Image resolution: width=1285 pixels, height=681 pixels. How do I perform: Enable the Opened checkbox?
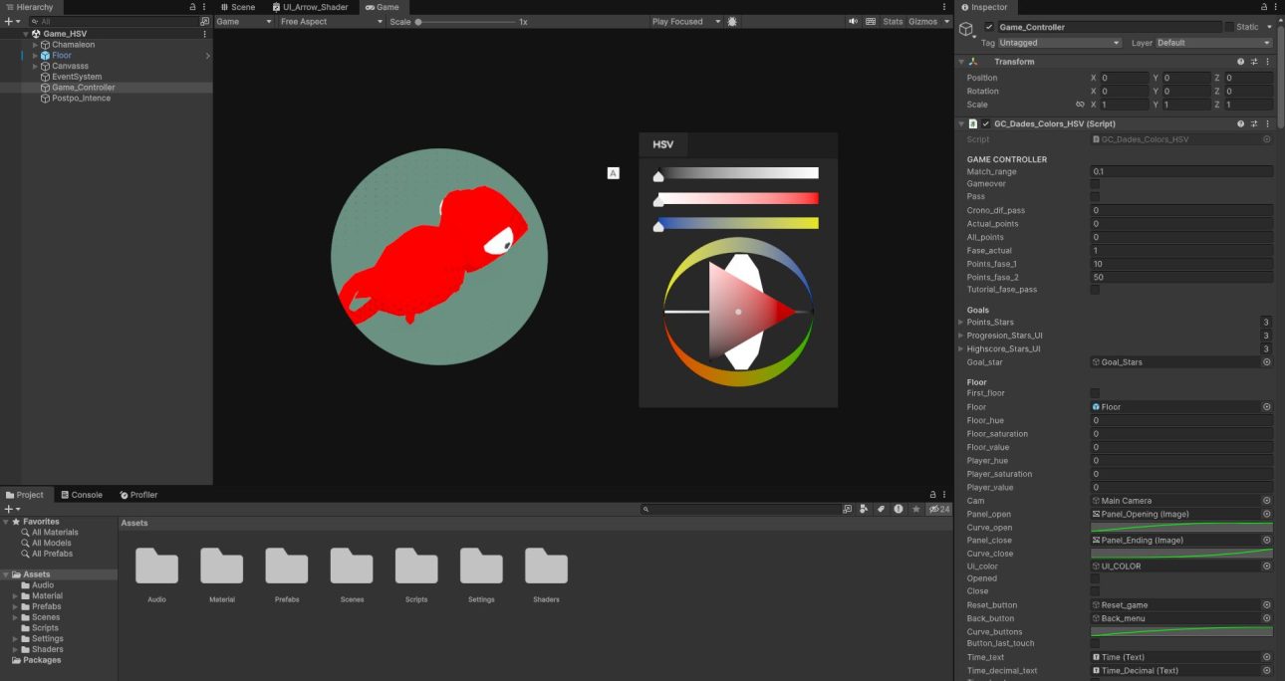[1096, 578]
